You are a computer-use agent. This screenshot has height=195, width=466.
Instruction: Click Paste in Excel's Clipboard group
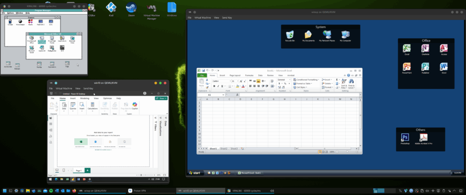click(x=202, y=83)
